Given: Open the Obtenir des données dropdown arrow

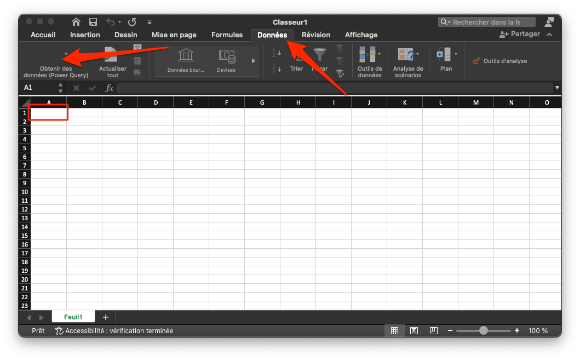Looking at the screenshot, I should tap(66, 54).
